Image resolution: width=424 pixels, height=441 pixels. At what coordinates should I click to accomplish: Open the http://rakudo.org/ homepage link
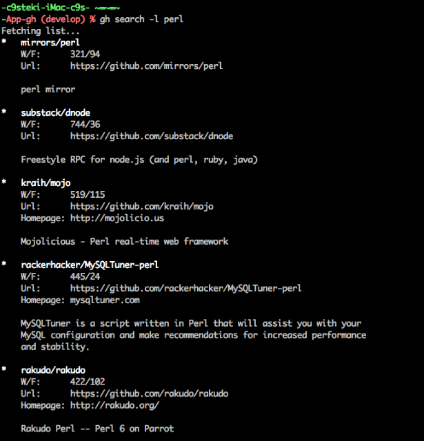coord(115,406)
